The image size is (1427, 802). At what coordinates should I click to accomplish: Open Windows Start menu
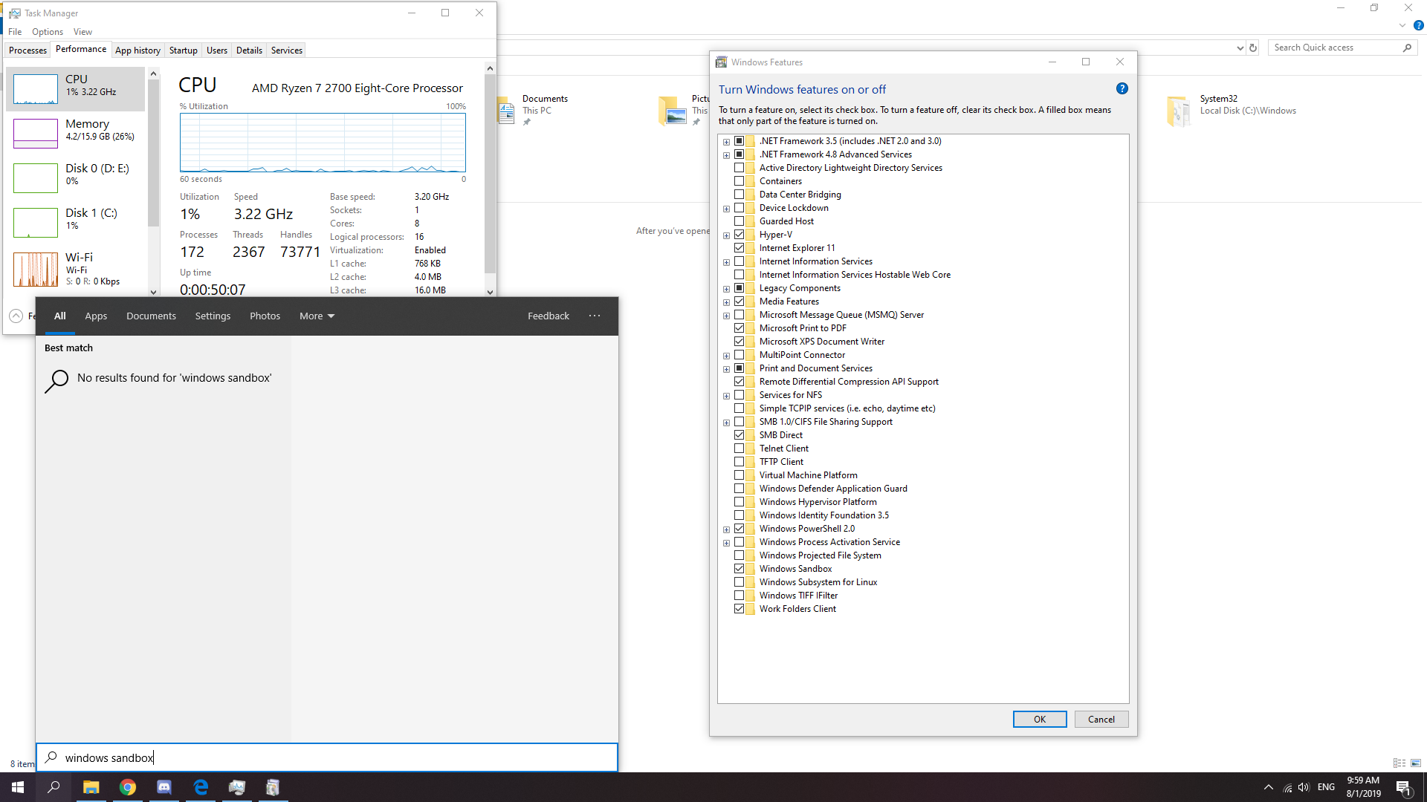click(18, 787)
